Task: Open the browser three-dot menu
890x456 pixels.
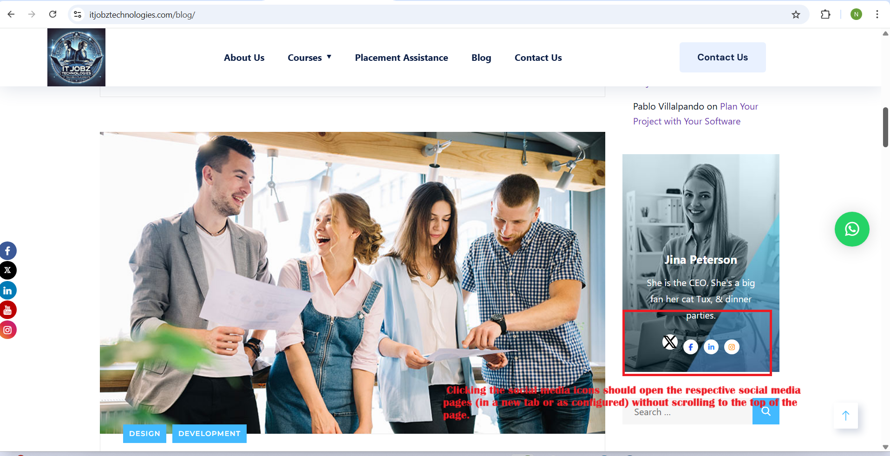Action: (877, 14)
